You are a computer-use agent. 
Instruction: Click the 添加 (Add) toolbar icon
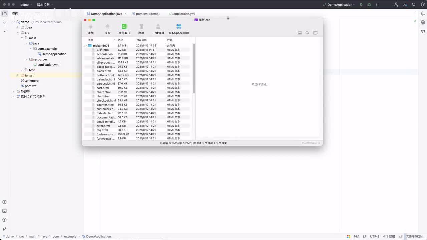[x=90, y=27]
